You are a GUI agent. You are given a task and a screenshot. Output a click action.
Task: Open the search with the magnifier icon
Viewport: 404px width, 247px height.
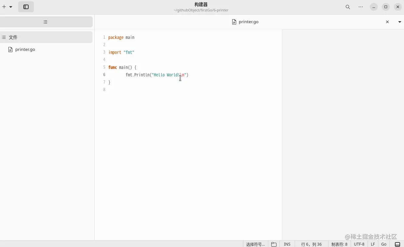[x=348, y=7]
